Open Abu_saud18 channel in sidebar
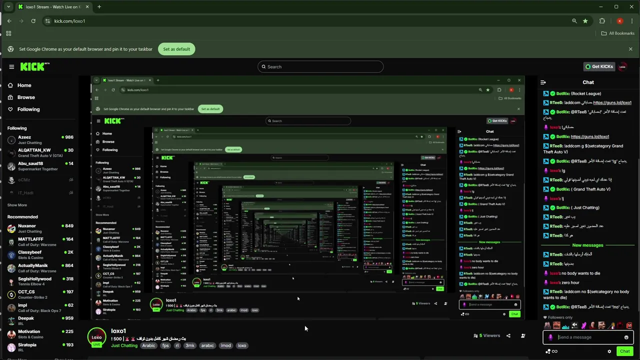This screenshot has height=360, width=640. (40, 166)
